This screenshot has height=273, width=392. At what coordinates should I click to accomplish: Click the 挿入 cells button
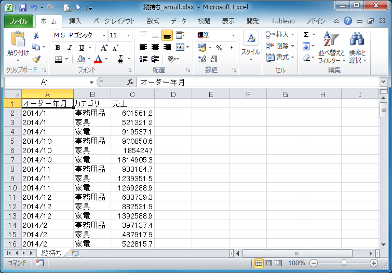click(280, 34)
